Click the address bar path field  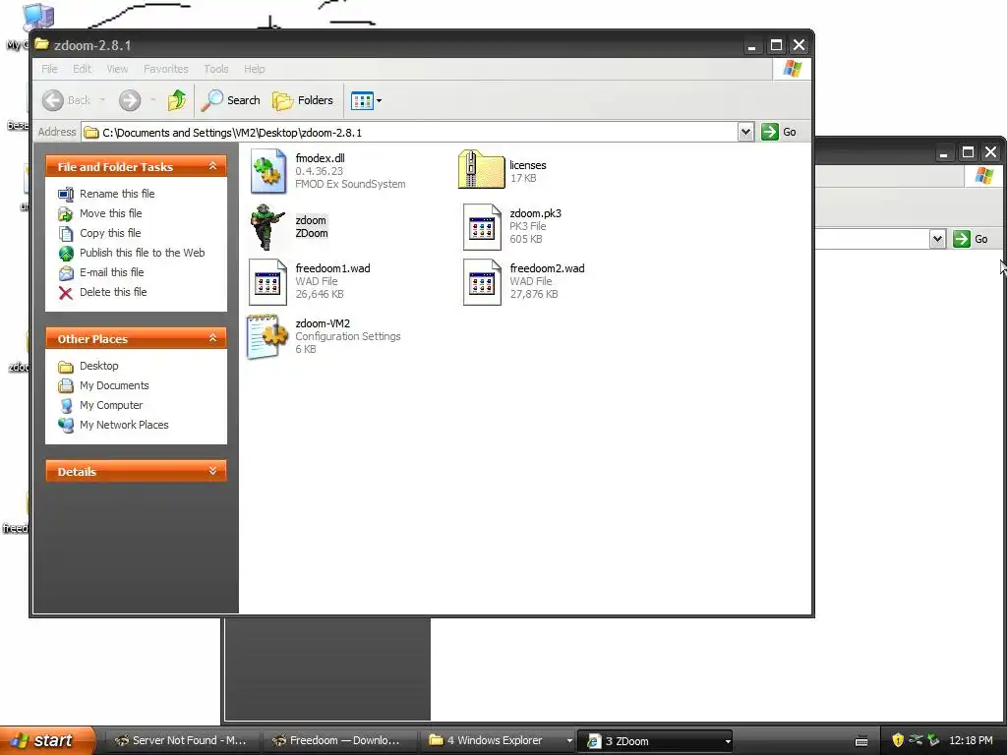410,133
